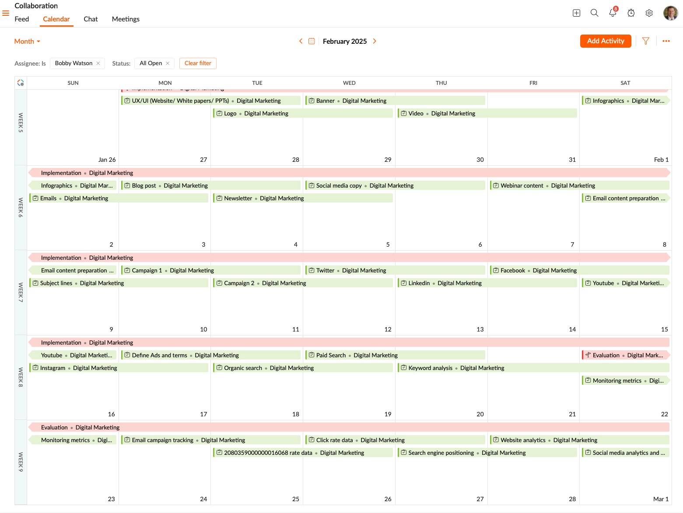Open the calendar date picker icon
The height and width of the screenshot is (513, 683).
pos(312,41)
